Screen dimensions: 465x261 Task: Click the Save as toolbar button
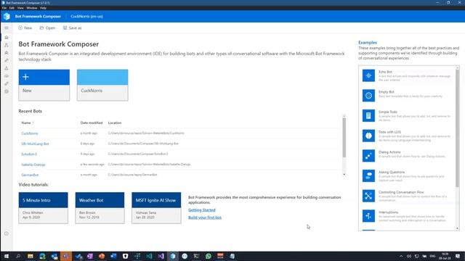[72, 28]
